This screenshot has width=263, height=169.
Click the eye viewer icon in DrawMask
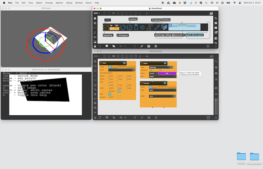pos(142,27)
